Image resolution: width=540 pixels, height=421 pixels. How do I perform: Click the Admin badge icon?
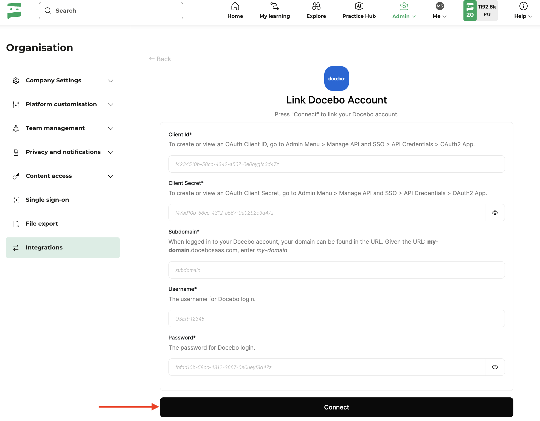[x=404, y=6]
